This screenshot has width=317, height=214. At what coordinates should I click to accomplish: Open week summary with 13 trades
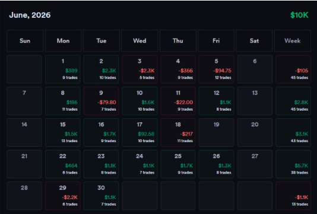(293, 196)
